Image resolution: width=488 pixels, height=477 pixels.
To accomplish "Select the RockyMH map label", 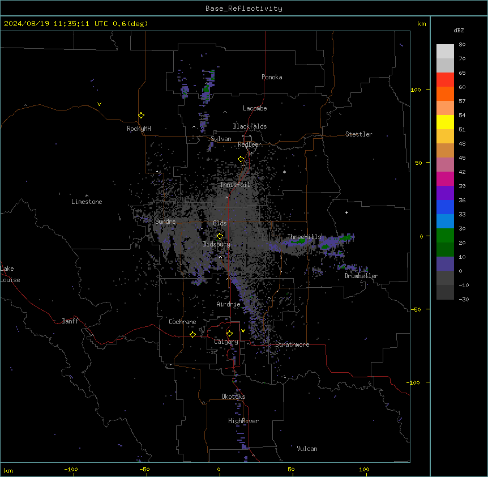I will coord(139,129).
